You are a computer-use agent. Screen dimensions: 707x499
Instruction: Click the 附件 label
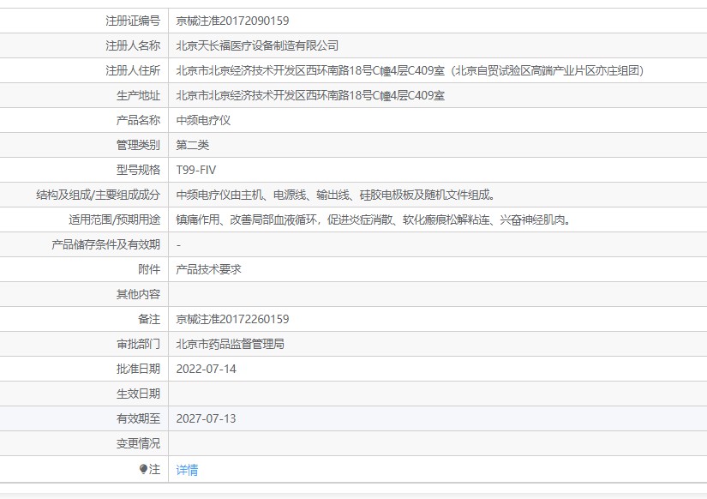149,269
